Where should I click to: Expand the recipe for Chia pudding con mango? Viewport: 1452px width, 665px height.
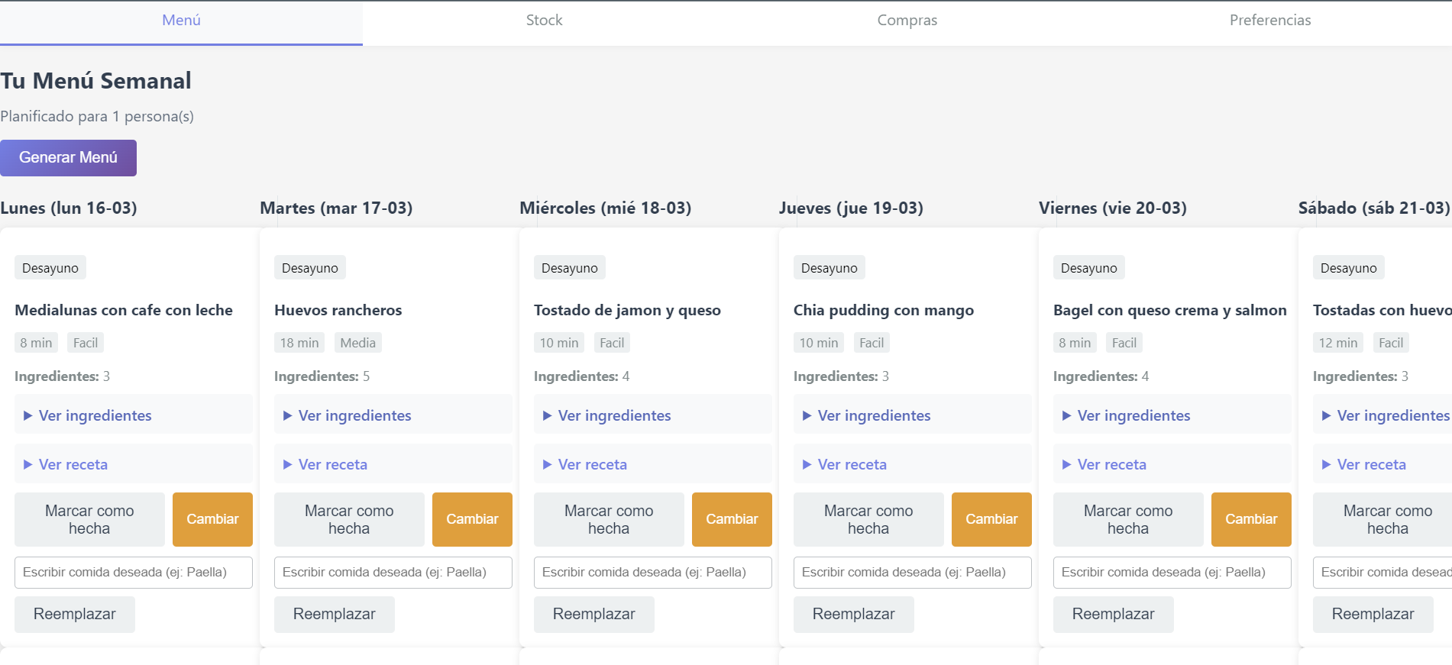pos(852,464)
